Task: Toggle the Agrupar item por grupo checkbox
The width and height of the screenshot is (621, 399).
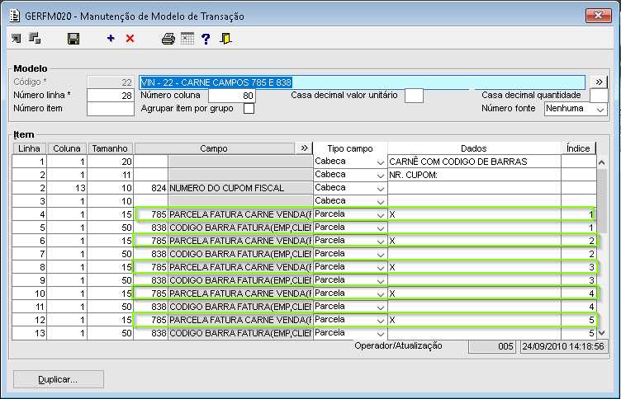Action: coord(249,108)
